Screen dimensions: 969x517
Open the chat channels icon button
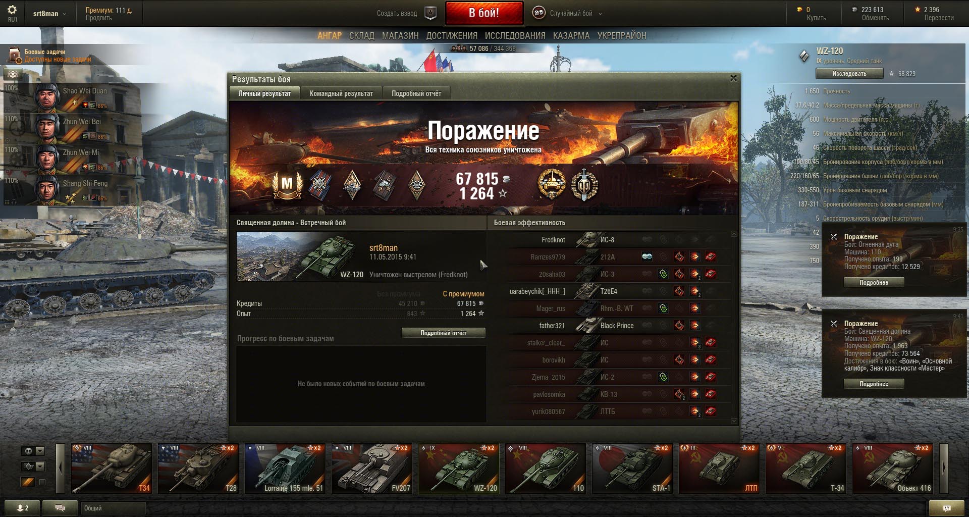(60, 508)
